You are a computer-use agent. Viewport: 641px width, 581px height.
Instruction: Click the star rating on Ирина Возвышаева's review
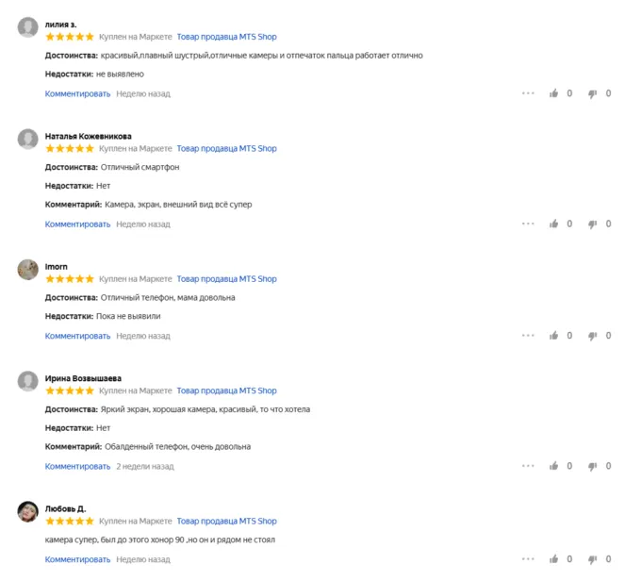pos(70,390)
